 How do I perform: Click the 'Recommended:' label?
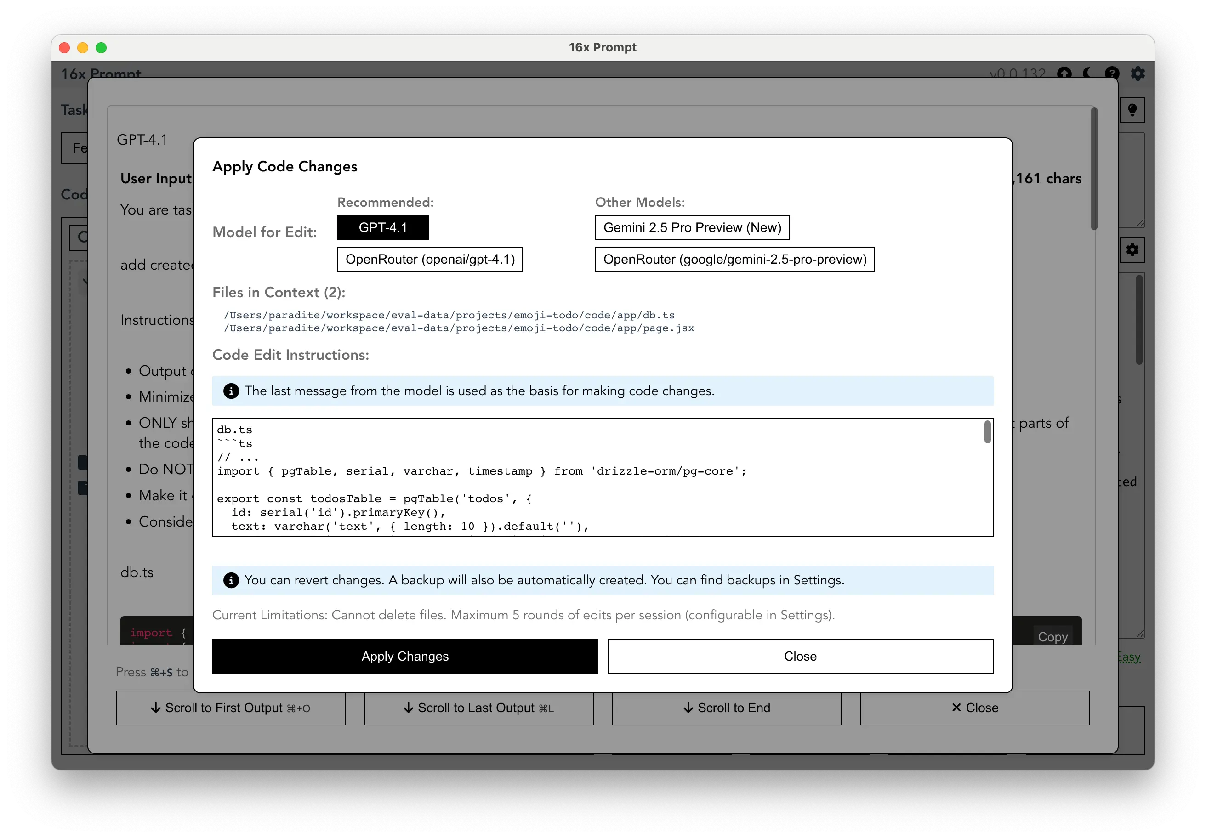click(386, 202)
